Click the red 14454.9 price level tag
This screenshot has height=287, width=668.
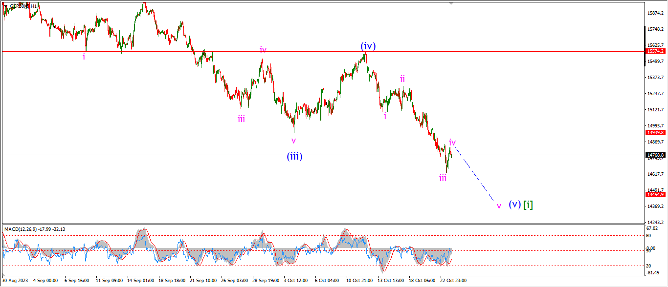tap(655, 194)
